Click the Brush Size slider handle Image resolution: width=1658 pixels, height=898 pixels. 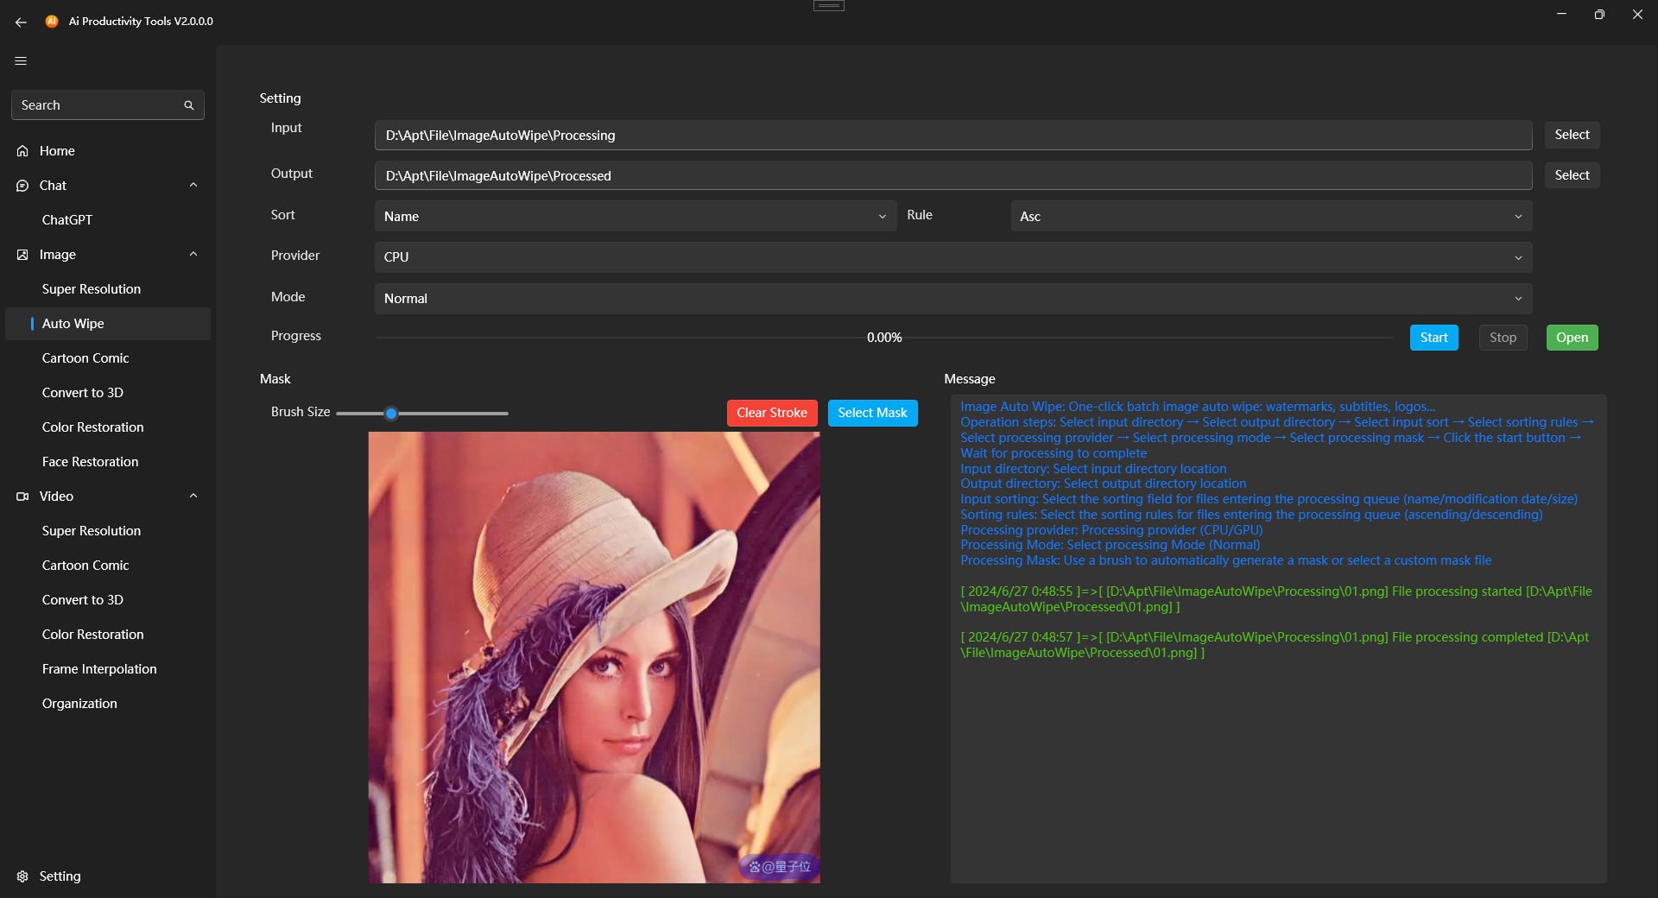point(391,414)
